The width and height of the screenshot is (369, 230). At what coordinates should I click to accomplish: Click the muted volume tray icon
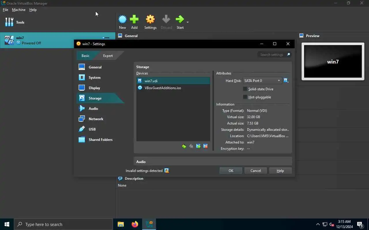332,225
